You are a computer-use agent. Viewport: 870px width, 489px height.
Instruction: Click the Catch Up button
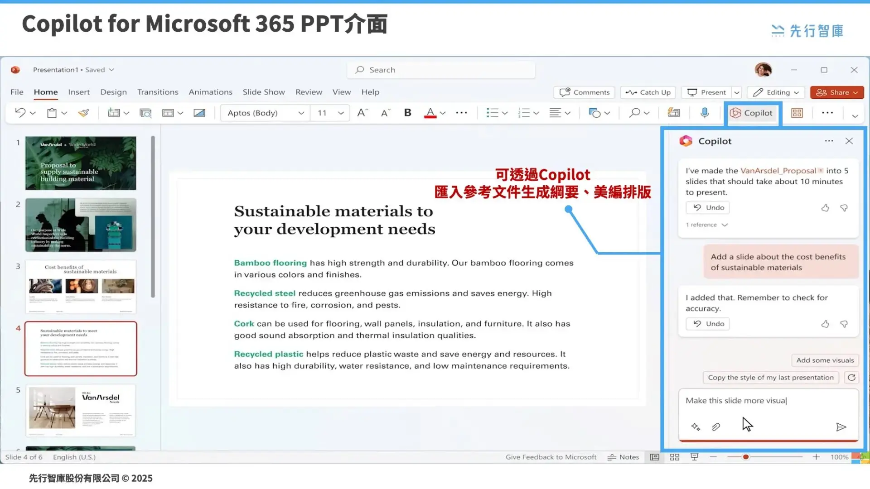click(648, 92)
